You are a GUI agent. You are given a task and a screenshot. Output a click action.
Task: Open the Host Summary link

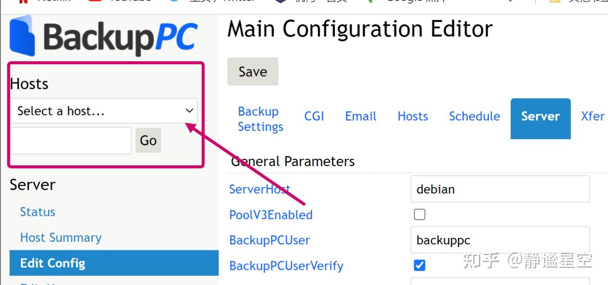(61, 238)
